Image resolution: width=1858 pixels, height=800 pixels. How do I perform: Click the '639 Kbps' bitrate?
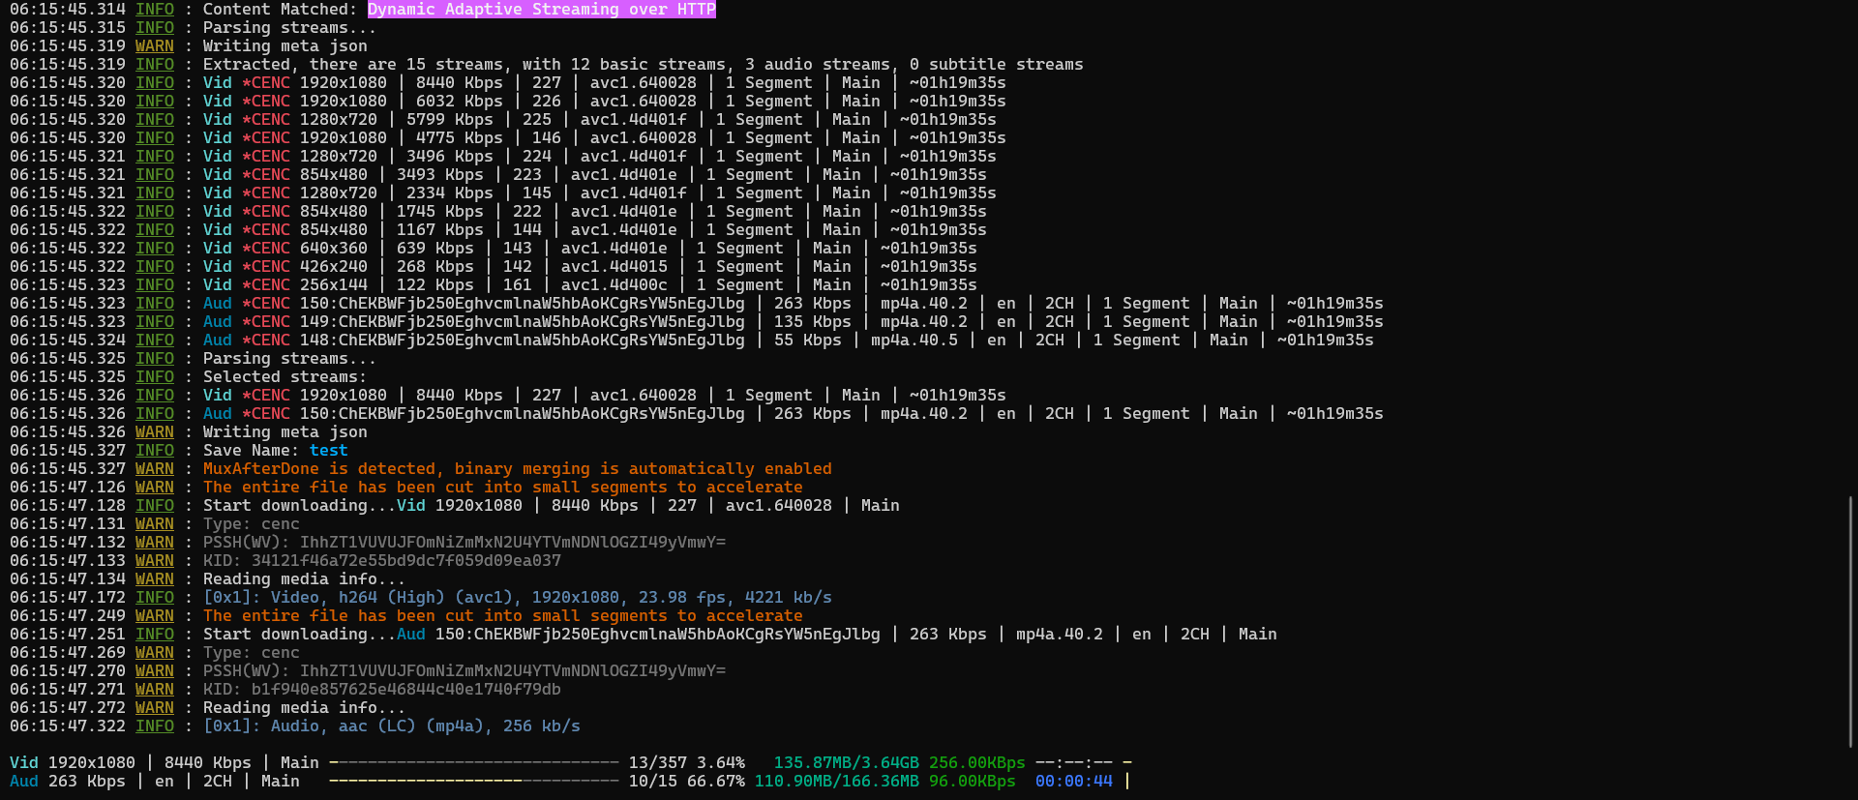click(x=435, y=249)
